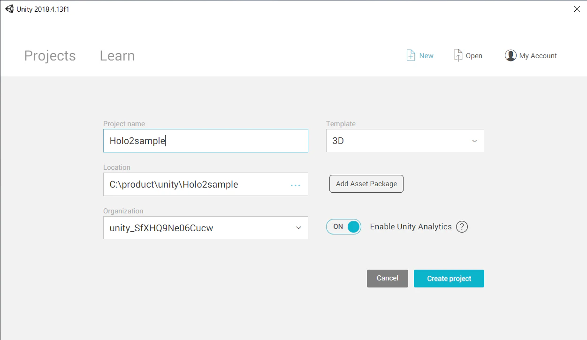This screenshot has height=340, width=587.
Task: Switch to the Learn tab
Action: click(x=117, y=56)
